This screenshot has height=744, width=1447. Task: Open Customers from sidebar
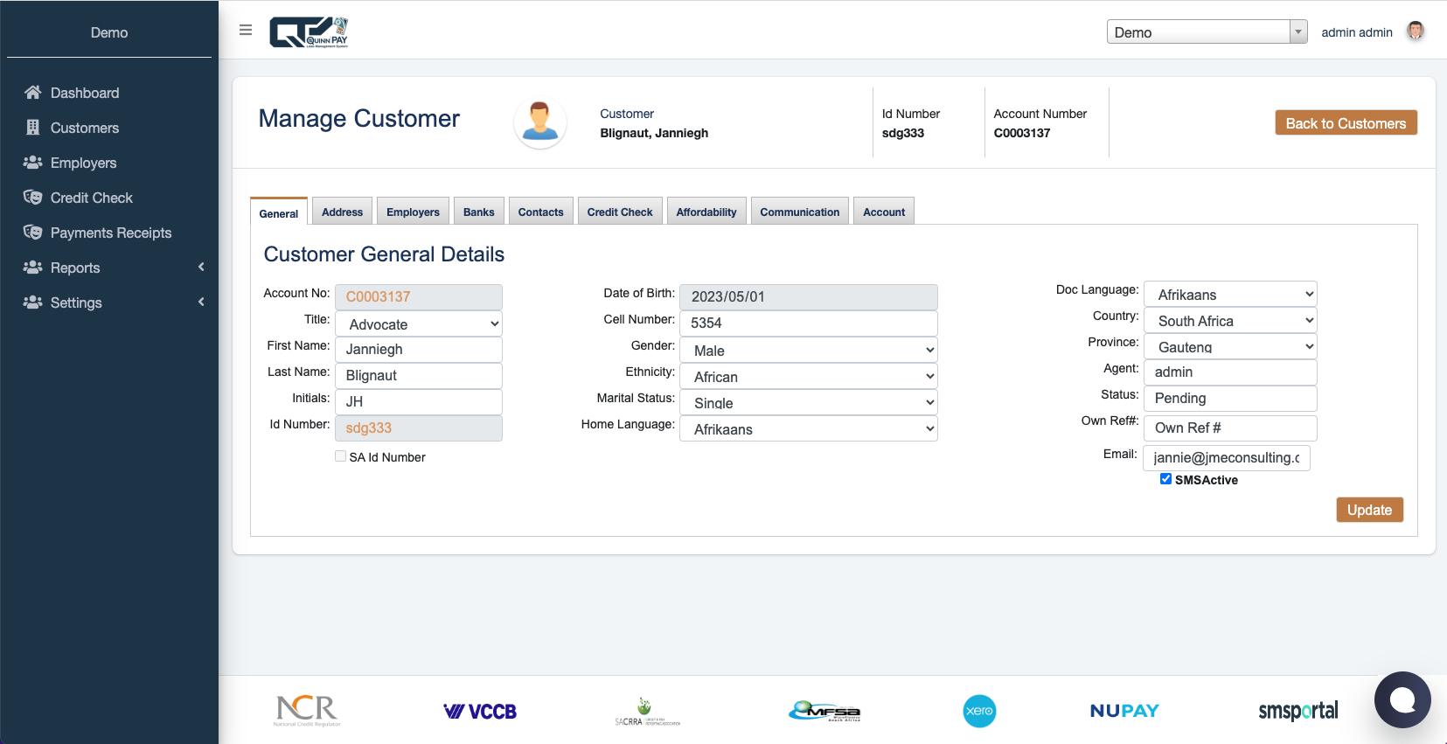pos(85,128)
